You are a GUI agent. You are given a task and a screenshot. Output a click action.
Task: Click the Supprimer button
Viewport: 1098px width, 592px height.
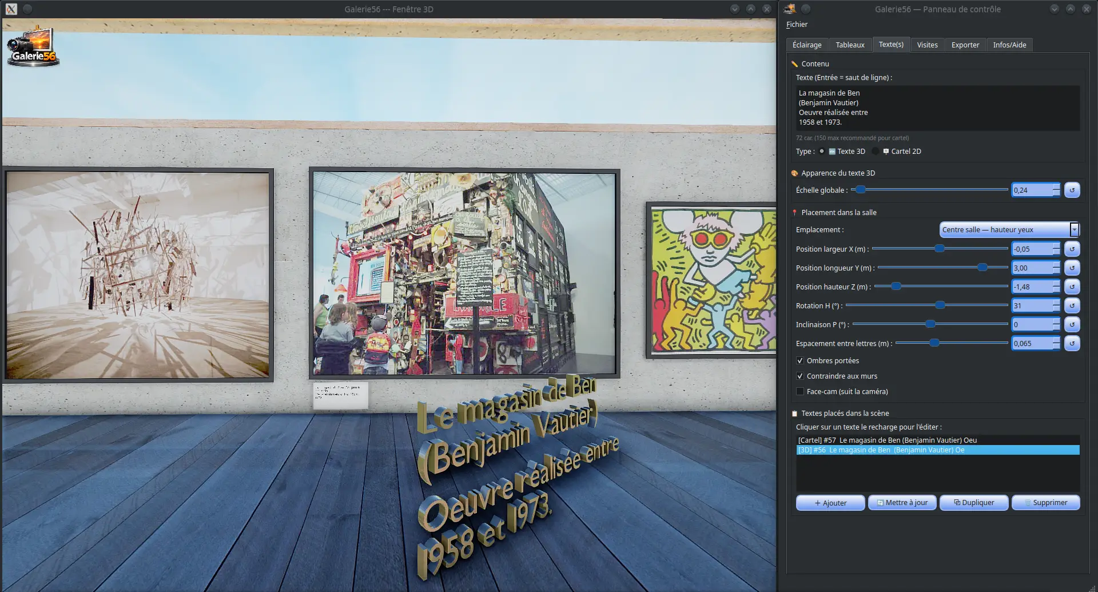[1045, 503]
